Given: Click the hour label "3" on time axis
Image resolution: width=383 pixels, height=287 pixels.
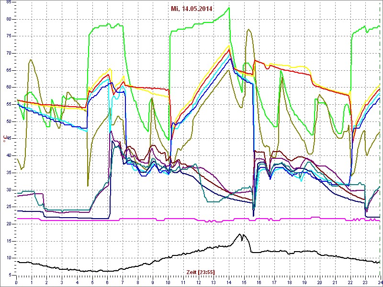Looking at the screenshot, I should point(62,283).
